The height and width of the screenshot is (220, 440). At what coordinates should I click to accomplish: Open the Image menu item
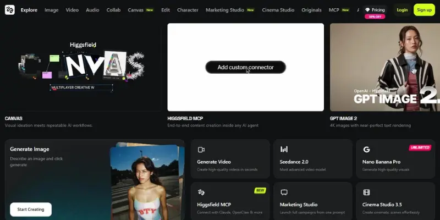tap(51, 10)
